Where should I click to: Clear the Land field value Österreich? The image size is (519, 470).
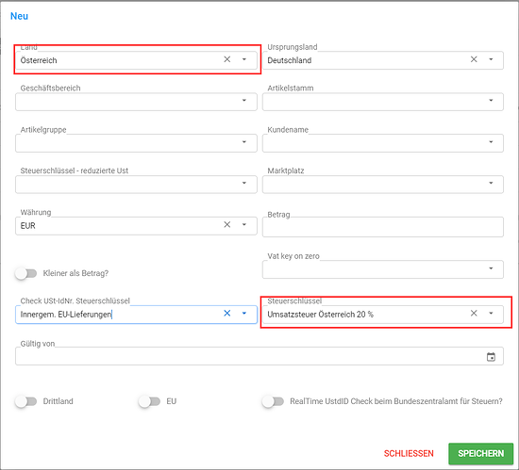[x=227, y=59]
